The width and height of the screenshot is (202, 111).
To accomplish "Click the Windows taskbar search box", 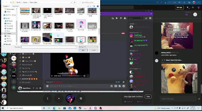I will click(x=23, y=108).
